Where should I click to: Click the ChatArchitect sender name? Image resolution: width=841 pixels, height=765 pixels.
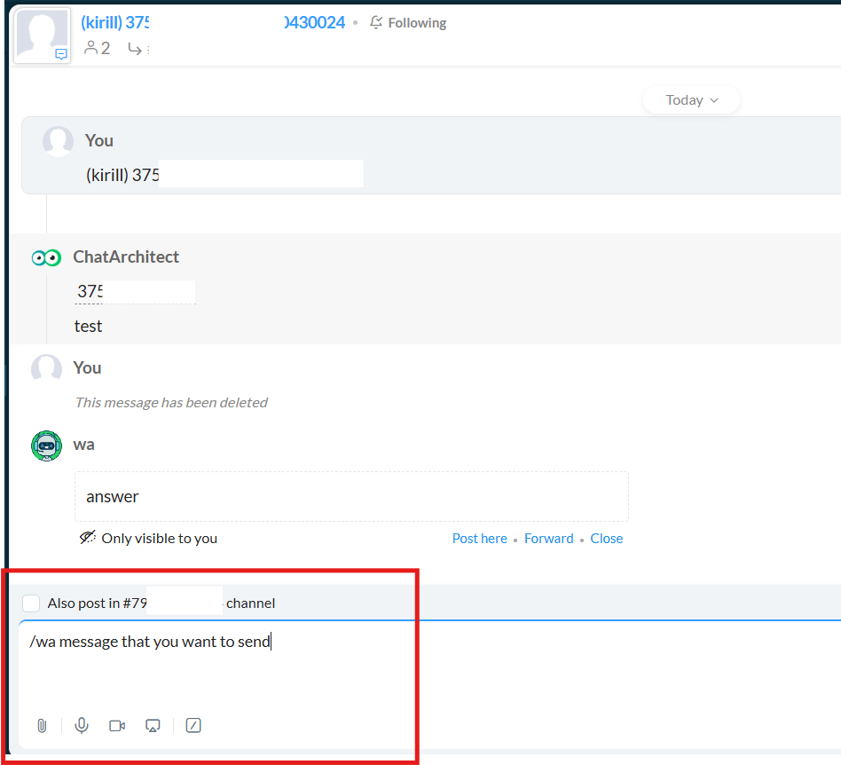click(x=126, y=257)
